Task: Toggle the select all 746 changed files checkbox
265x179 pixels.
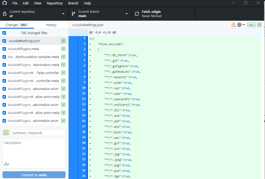Action: point(4,33)
